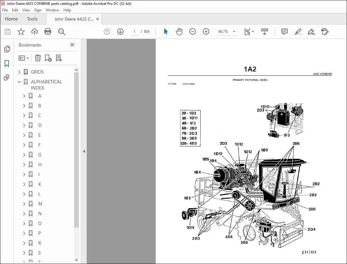
Task: Close the Bookmarks panel
Action: click(72, 45)
